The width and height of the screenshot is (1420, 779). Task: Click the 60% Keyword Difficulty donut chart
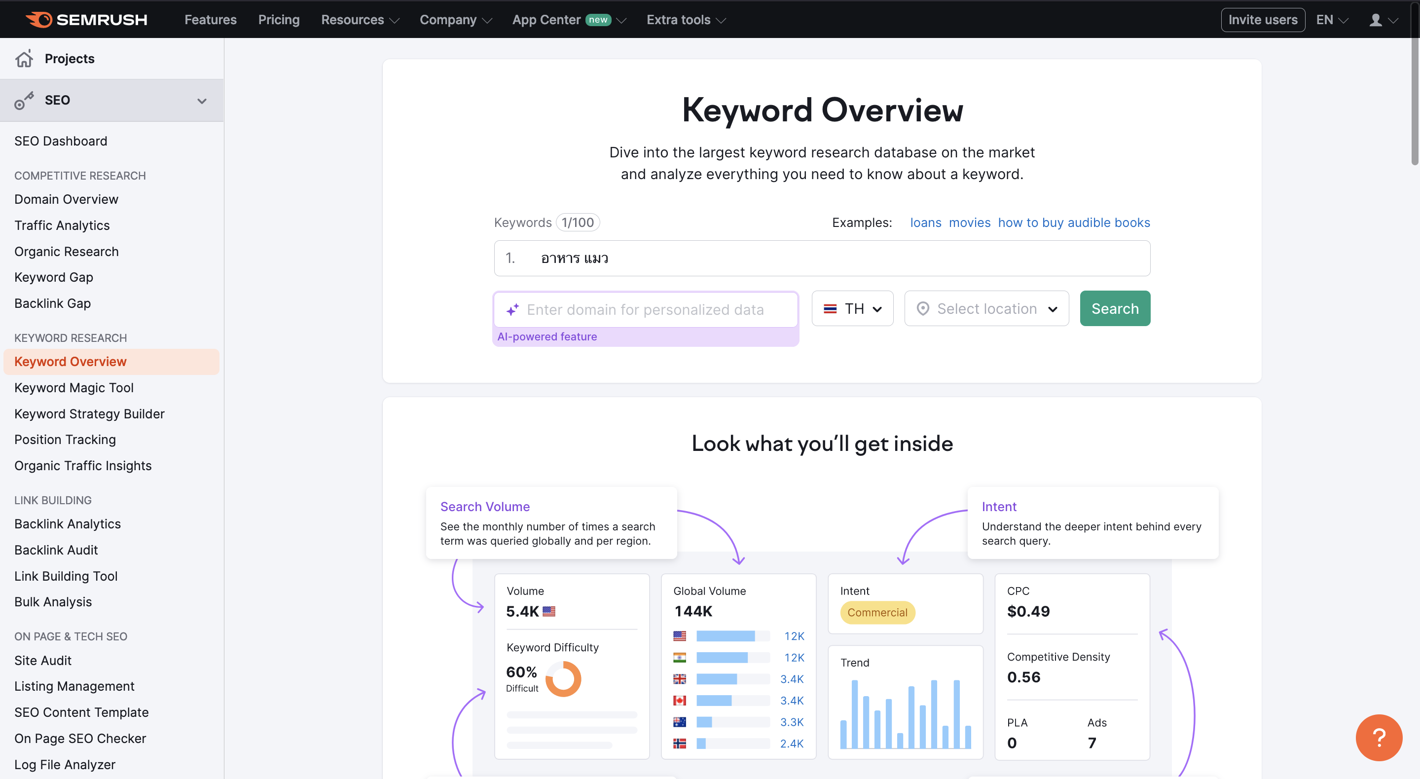(x=563, y=679)
